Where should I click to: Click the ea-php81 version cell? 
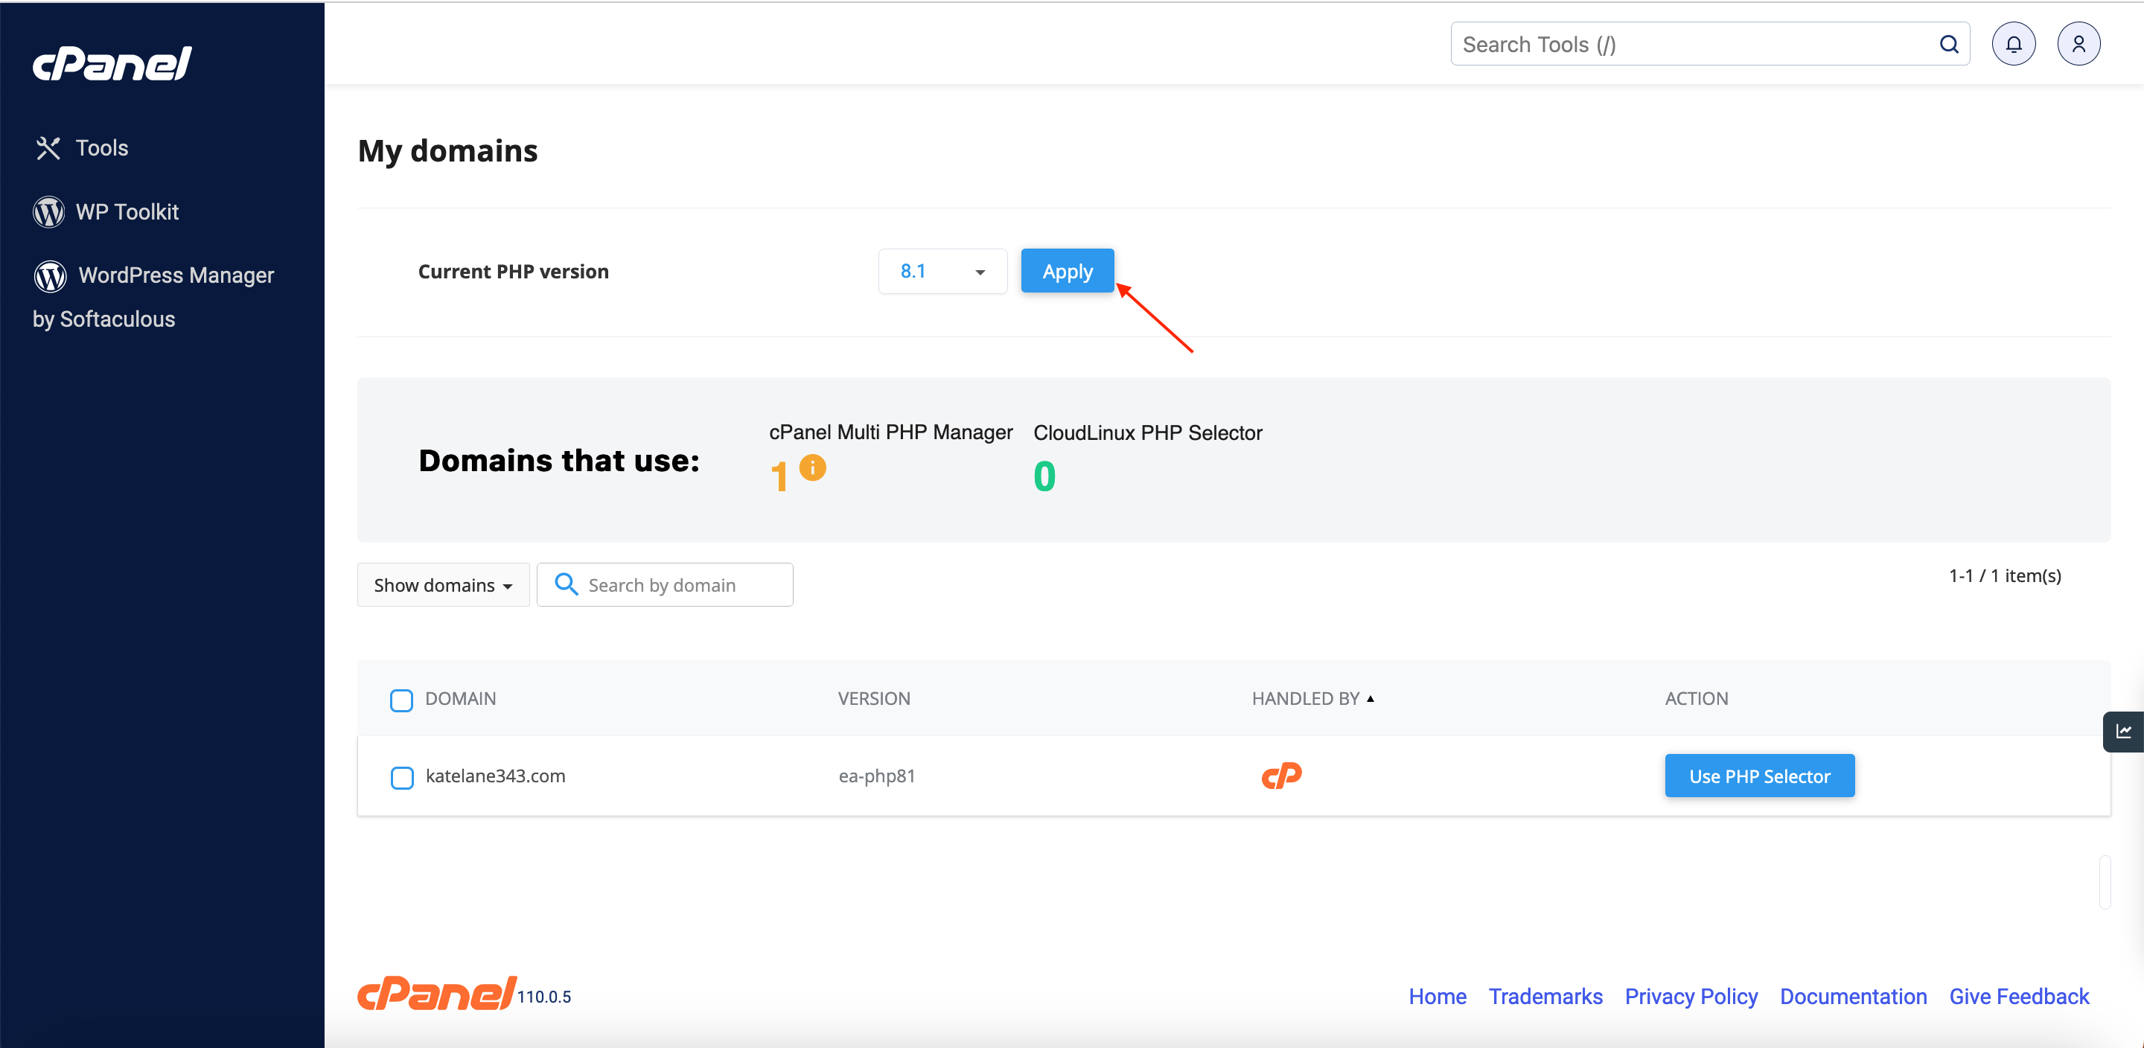pyautogui.click(x=876, y=776)
